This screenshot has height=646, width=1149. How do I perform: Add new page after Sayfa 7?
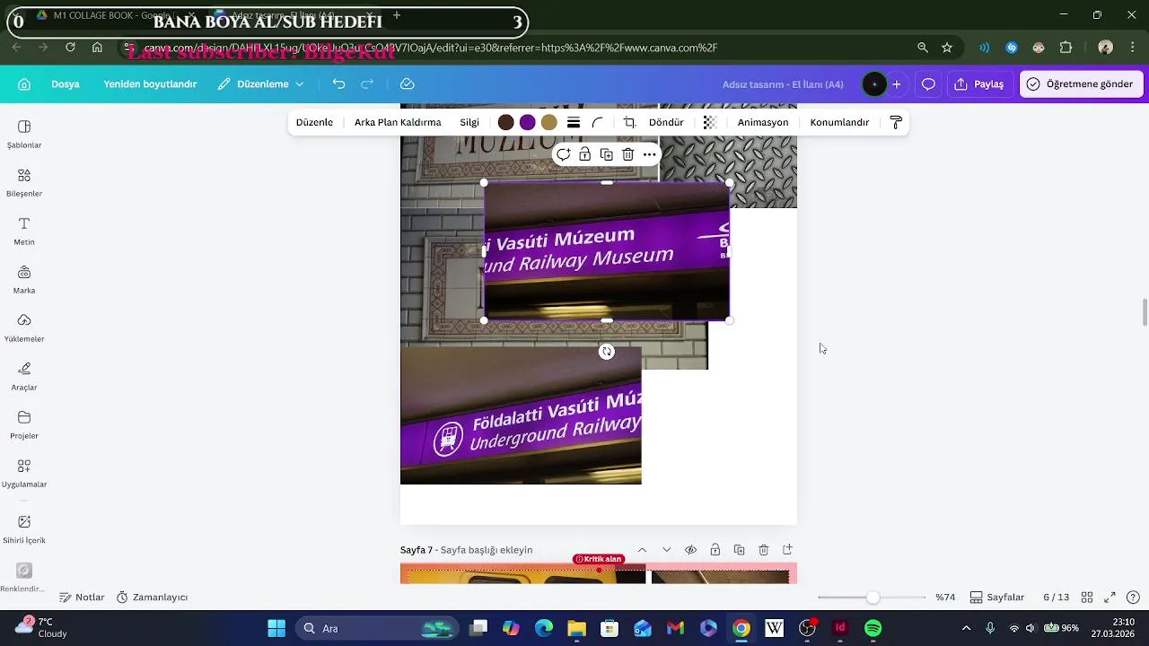click(787, 550)
